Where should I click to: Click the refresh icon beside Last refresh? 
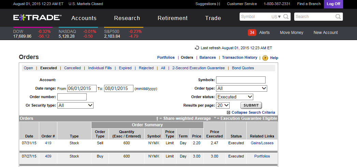pos(197,48)
